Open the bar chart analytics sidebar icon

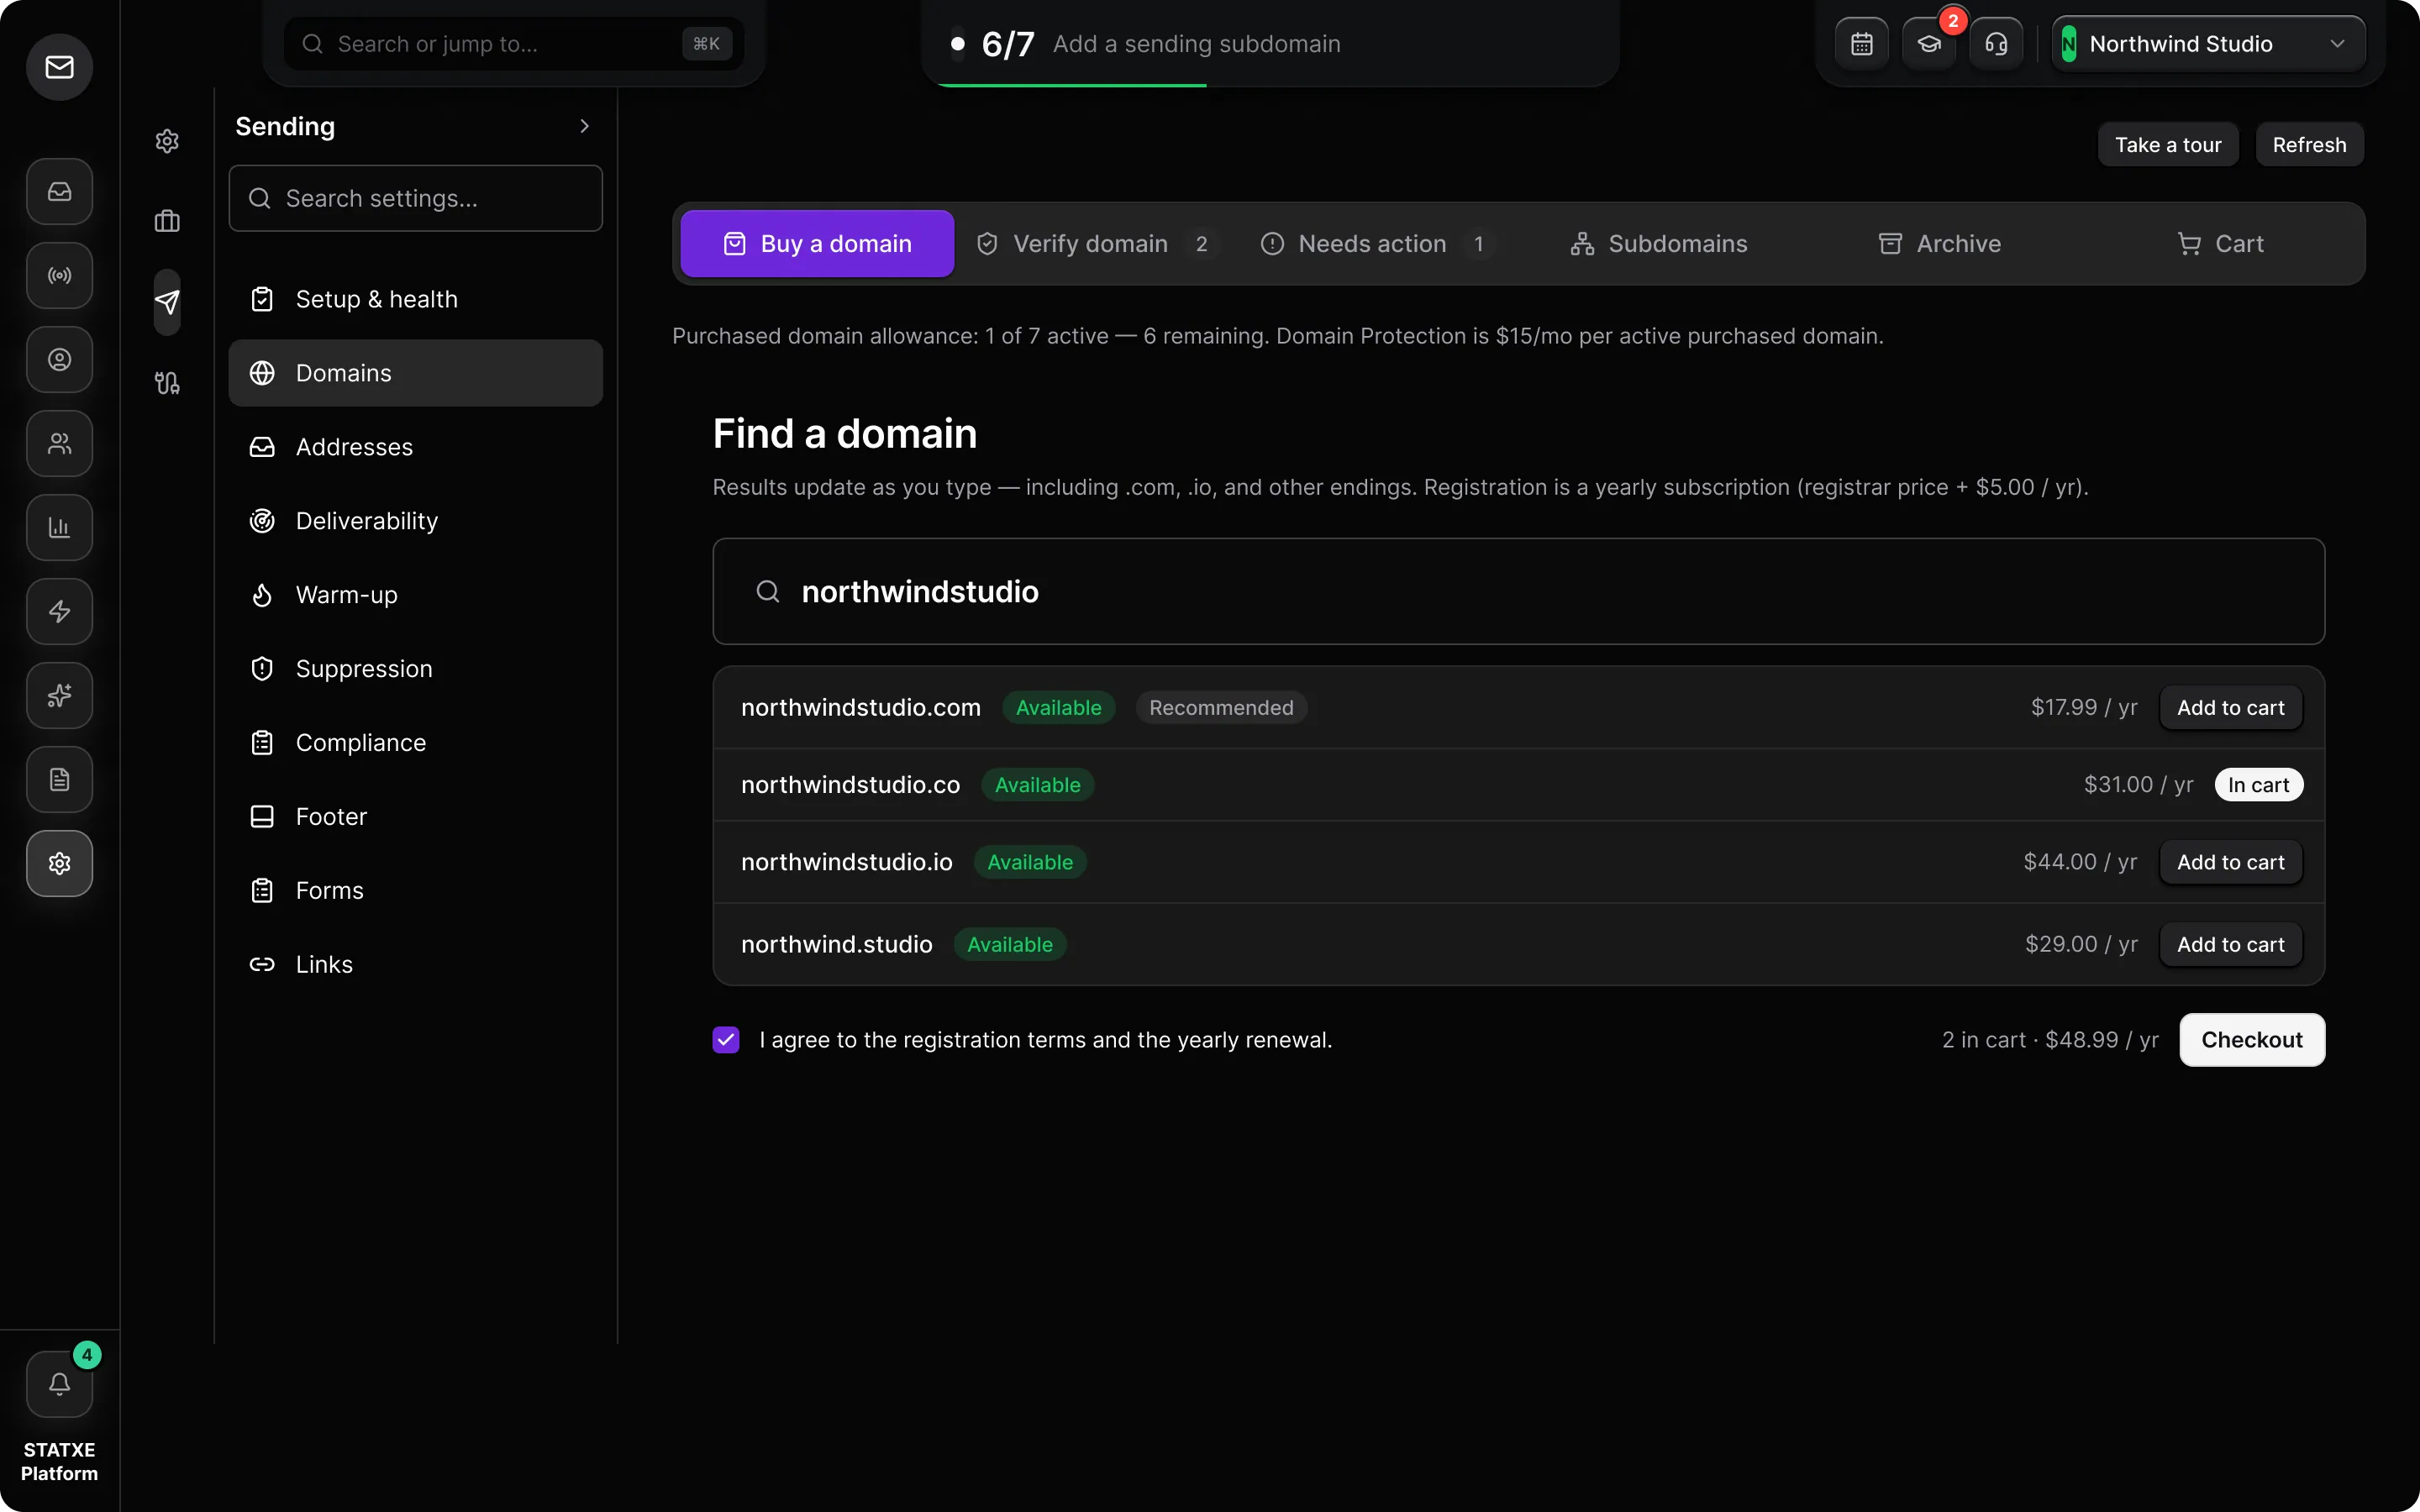pos(59,527)
